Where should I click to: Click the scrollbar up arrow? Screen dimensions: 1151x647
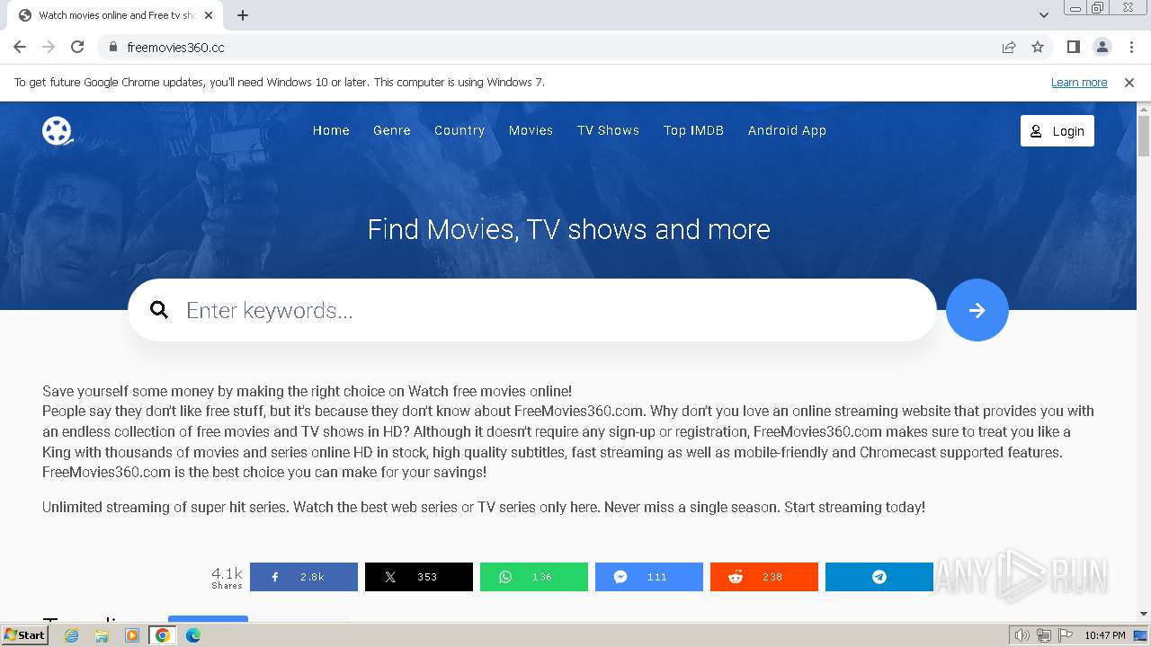pos(1144,109)
